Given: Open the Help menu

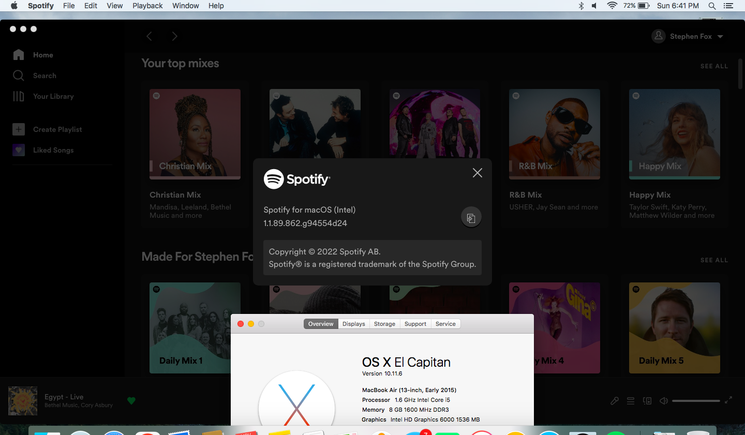Looking at the screenshot, I should coord(216,6).
